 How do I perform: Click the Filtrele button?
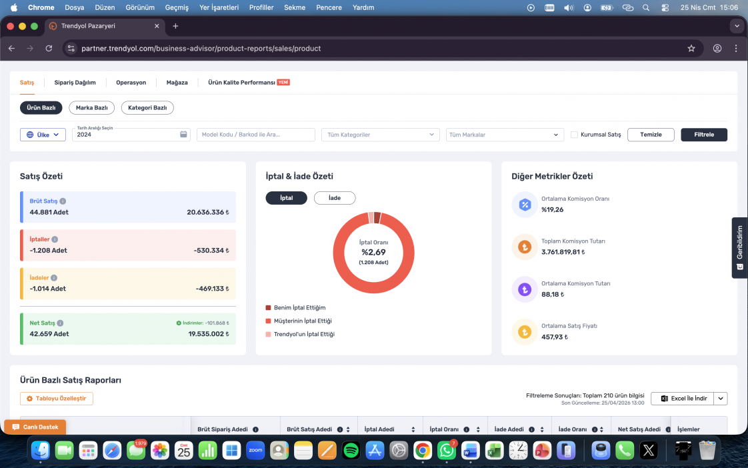(703, 135)
